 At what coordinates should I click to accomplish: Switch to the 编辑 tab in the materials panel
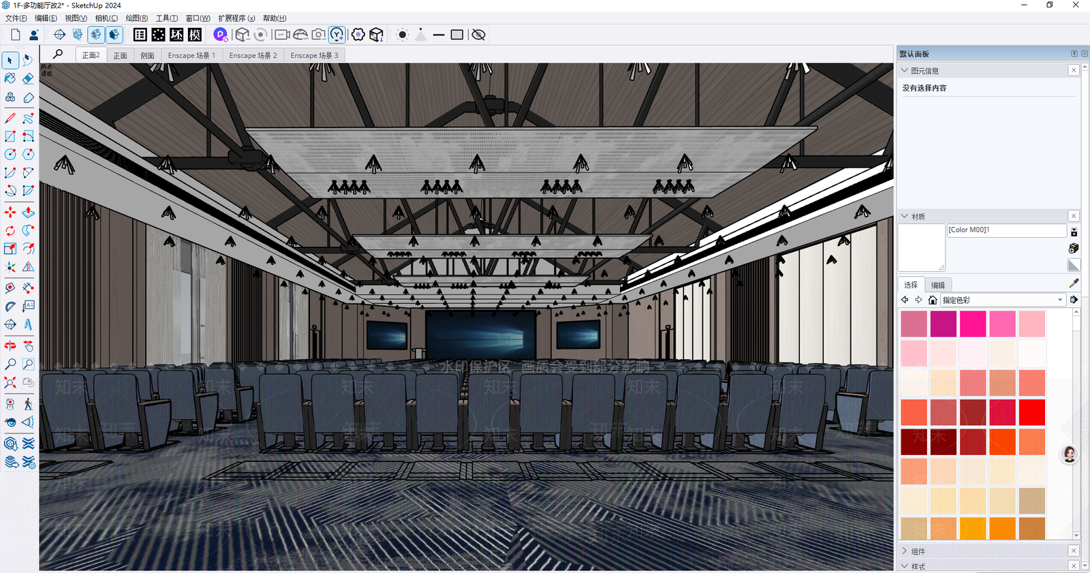click(938, 285)
